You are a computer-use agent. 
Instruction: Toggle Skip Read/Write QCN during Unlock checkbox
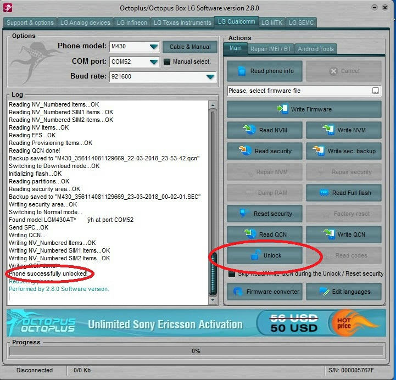[x=232, y=273]
